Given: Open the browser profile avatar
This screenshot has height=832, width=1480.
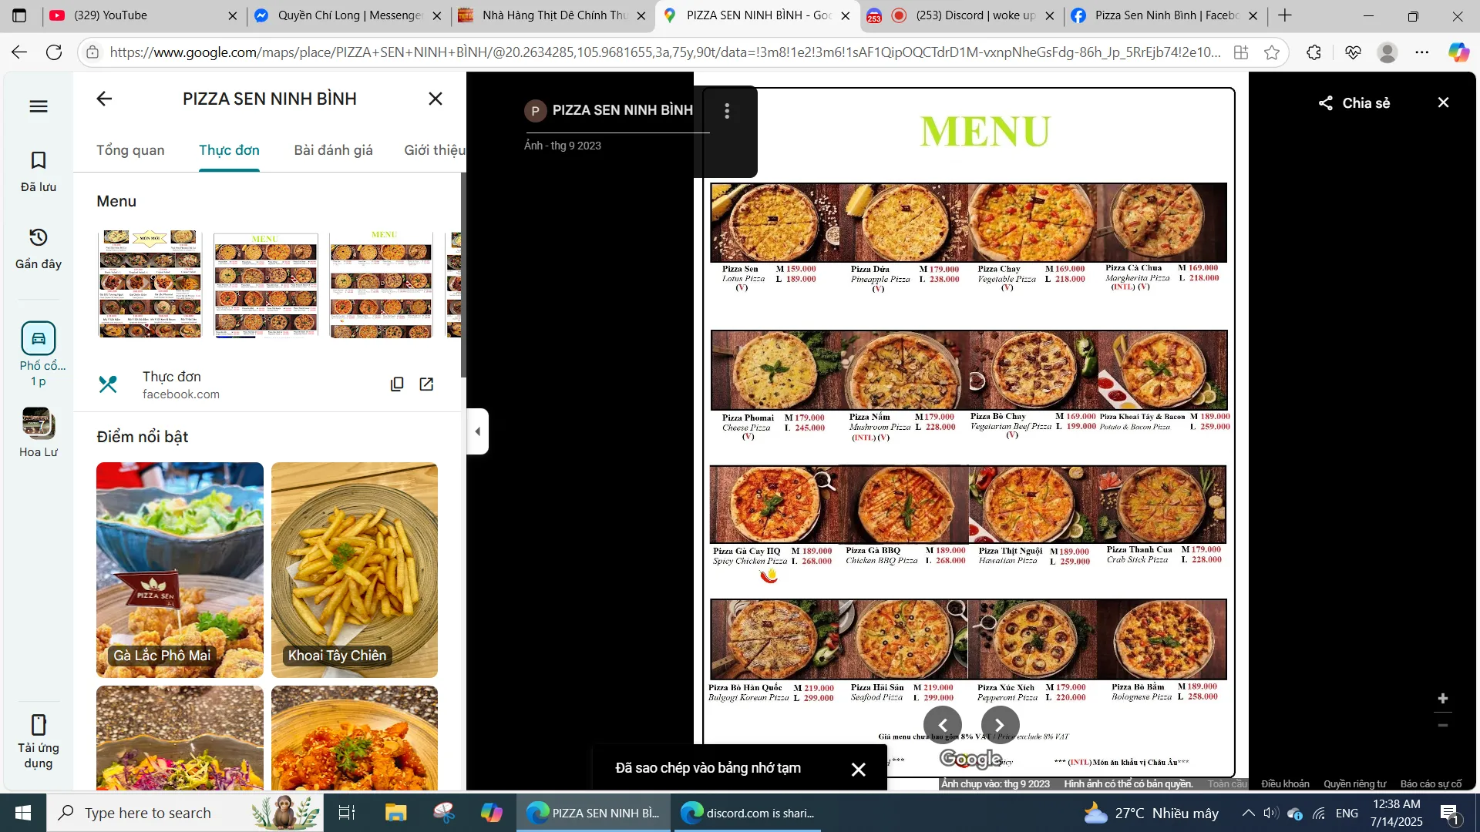Looking at the screenshot, I should pyautogui.click(x=1387, y=52).
